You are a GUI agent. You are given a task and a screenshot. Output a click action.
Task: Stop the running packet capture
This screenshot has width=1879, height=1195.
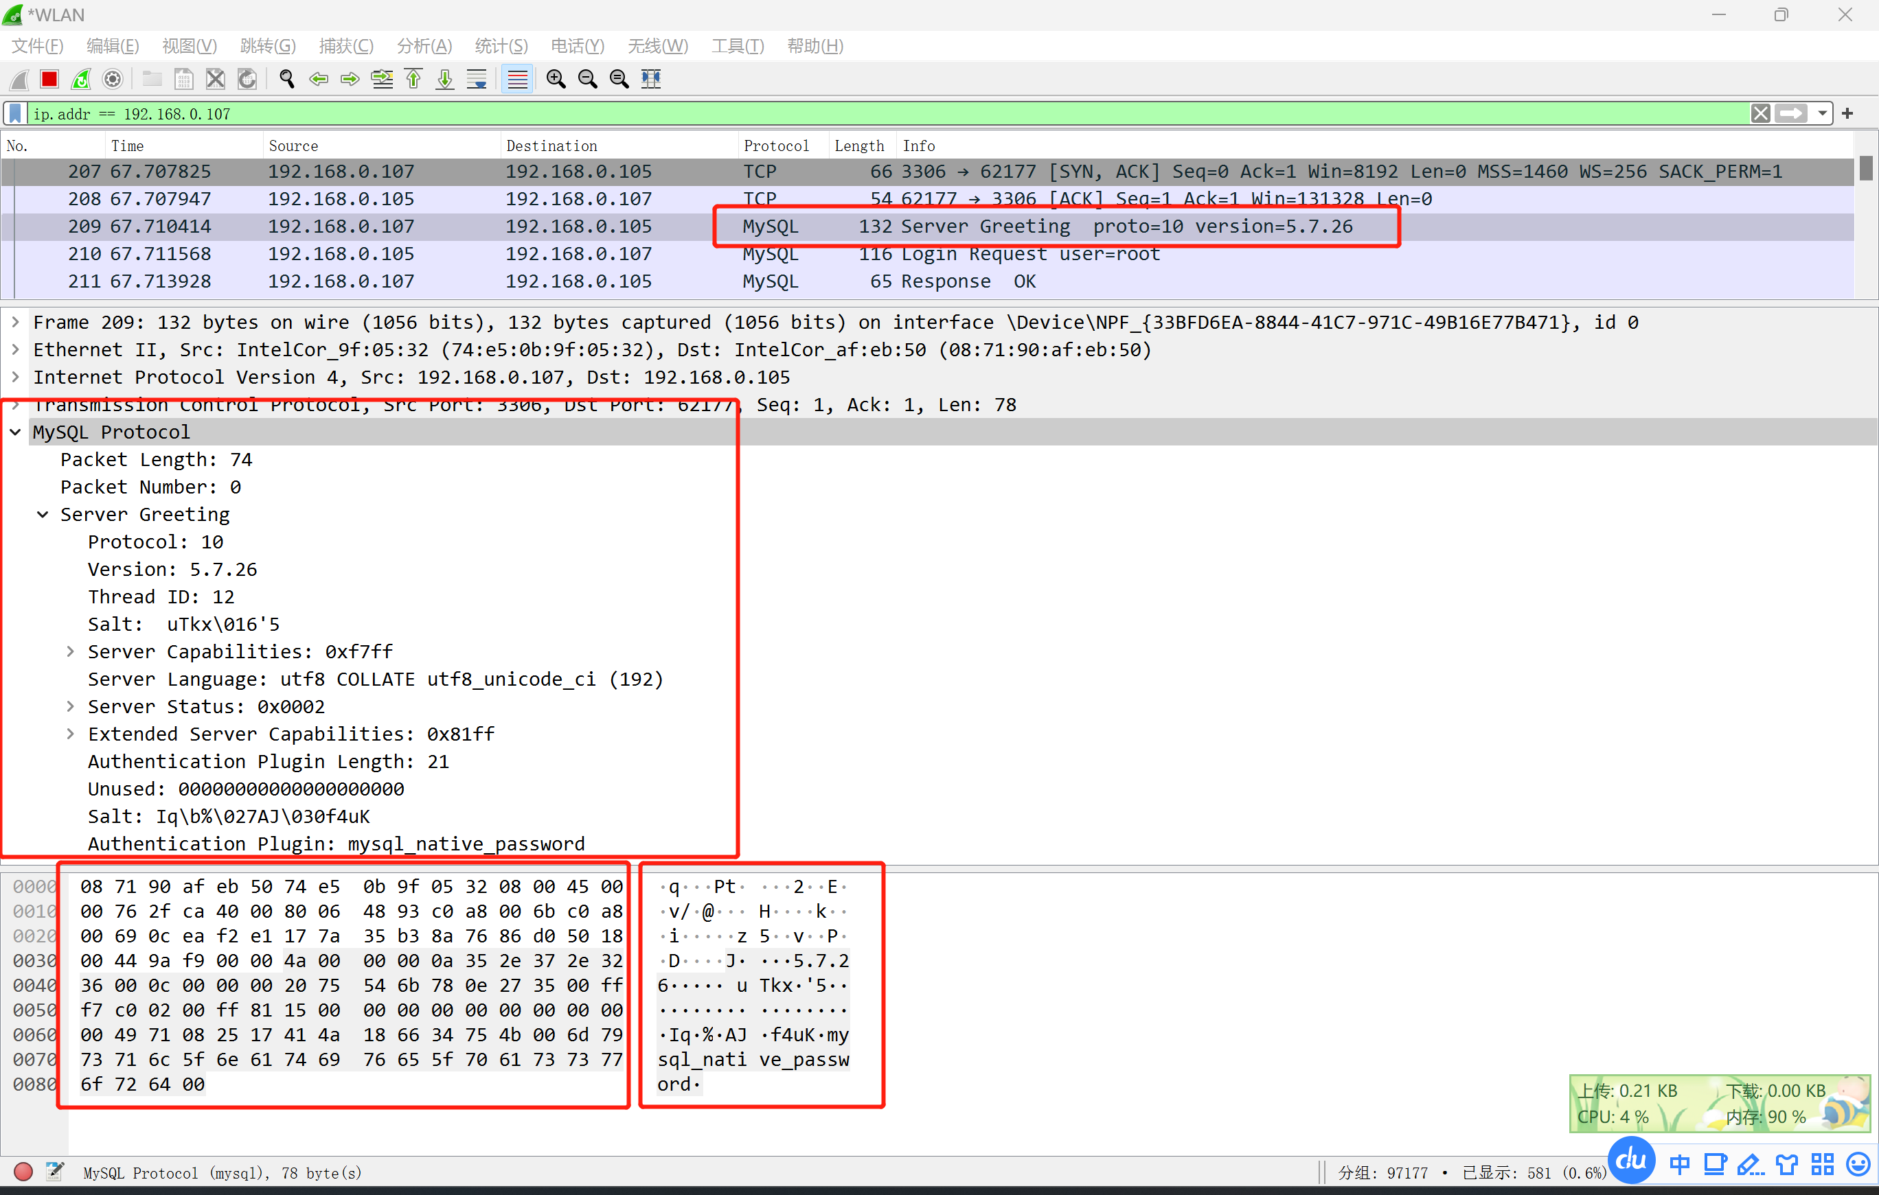coord(49,79)
